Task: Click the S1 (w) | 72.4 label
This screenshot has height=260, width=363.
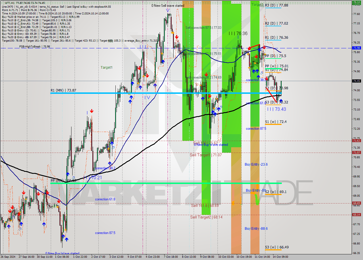Action: (276, 122)
